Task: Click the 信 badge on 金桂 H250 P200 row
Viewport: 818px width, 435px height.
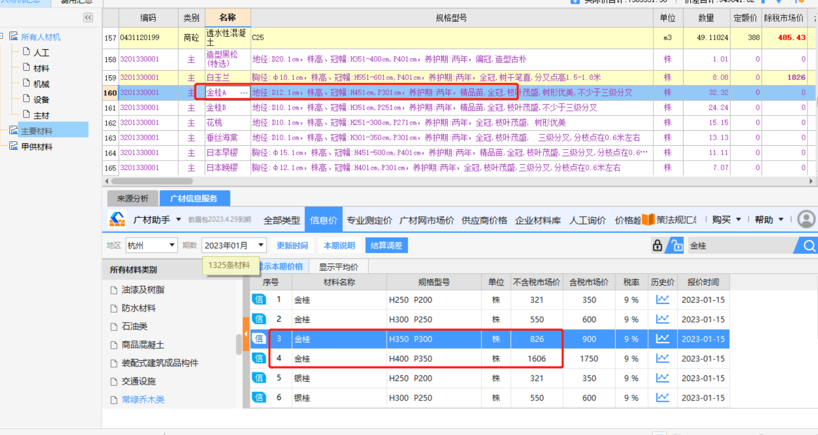Action: [x=259, y=300]
